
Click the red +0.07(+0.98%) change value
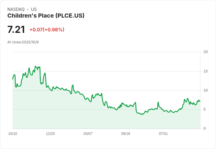[47, 30]
